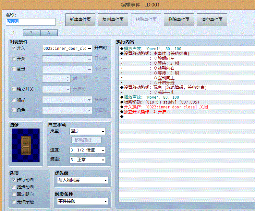255x211 pixels.
Task: Select the 播放声效 'Open1' command line
Action: [187, 49]
